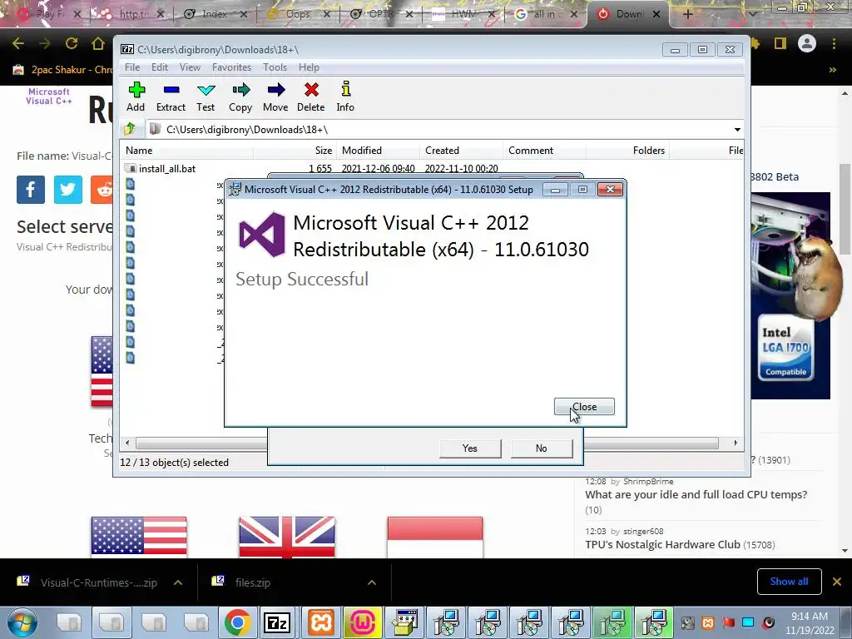Open a new Chrome tab

pos(687,14)
